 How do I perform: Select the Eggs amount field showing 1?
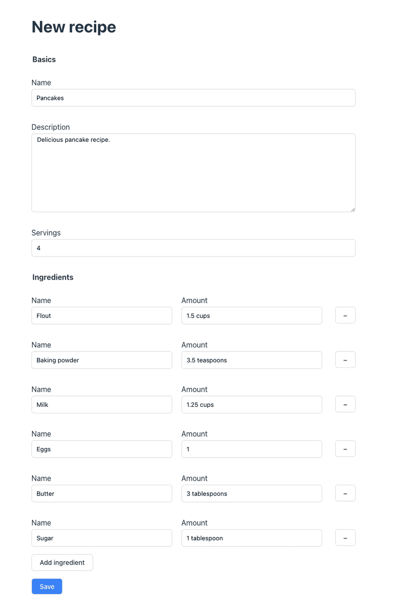point(251,449)
